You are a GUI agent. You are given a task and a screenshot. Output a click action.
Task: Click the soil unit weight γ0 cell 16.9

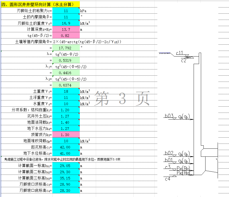(66, 23)
